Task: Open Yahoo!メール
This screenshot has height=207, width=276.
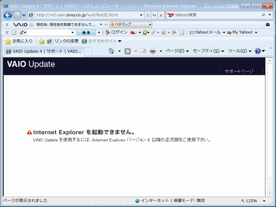Action: pos(205,32)
